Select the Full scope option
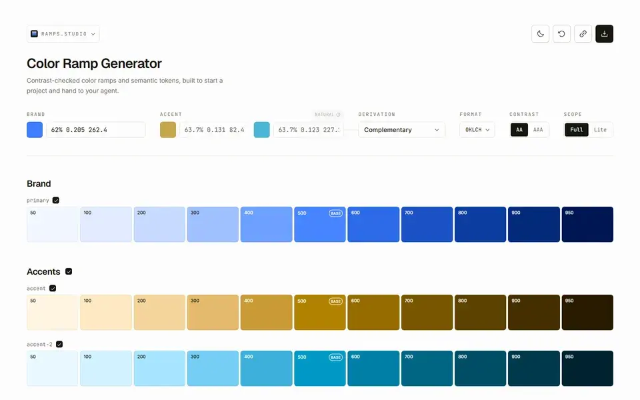The image size is (640, 400). tap(576, 130)
